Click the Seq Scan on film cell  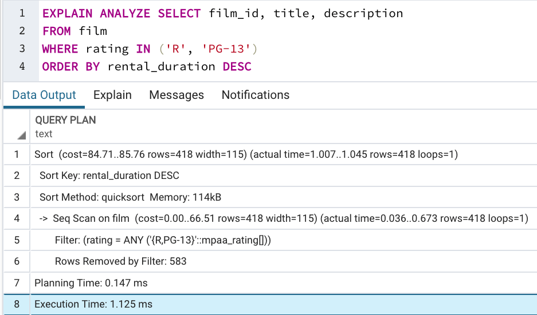point(284,218)
